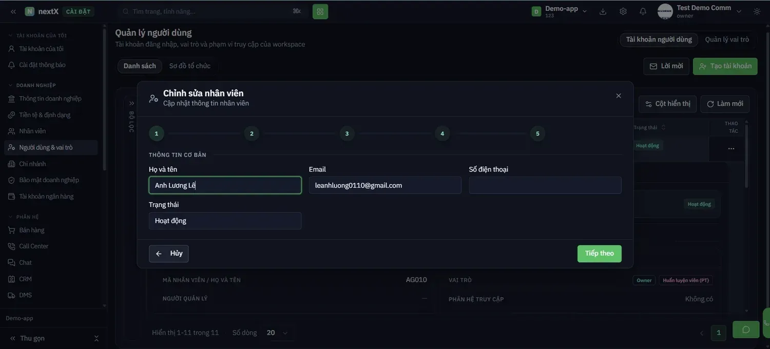Screen dimensions: 770x349
Task: Open the Test Demo Comm user menu
Action: click(700, 11)
